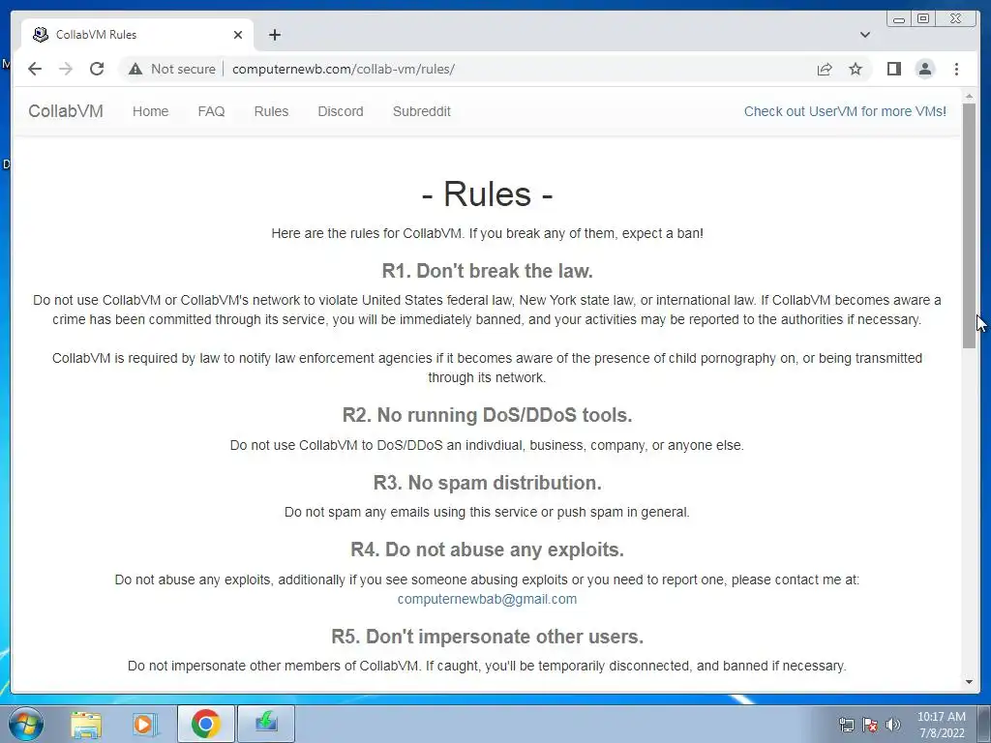The height and width of the screenshot is (743, 991).
Task: Click the 'R1. Don't break the law.' heading
Action: click(x=488, y=271)
